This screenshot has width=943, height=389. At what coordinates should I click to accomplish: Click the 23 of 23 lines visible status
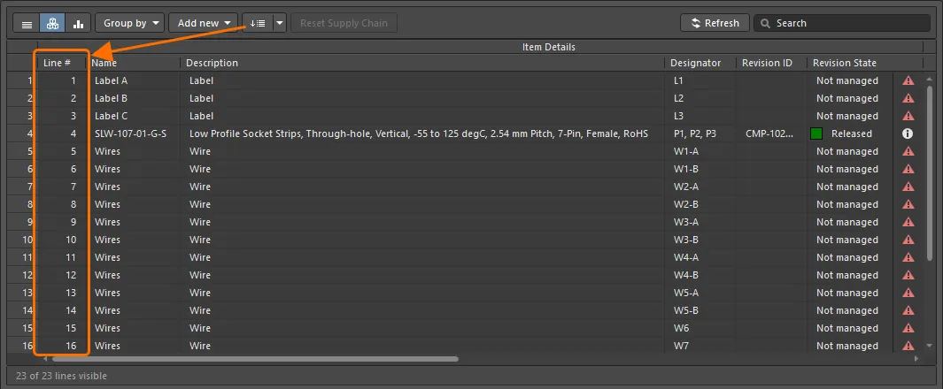point(61,376)
